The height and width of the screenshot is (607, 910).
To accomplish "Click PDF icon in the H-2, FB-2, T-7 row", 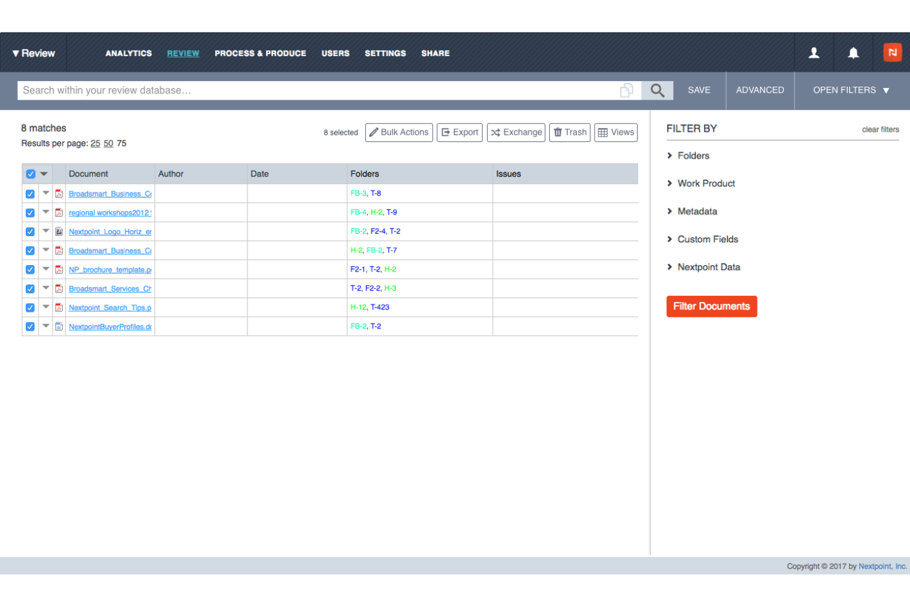I will 59,250.
